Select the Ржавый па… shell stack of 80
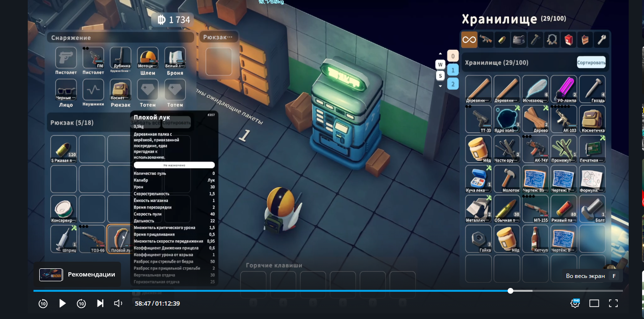Image resolution: width=644 pixels, height=319 pixels. [564, 209]
